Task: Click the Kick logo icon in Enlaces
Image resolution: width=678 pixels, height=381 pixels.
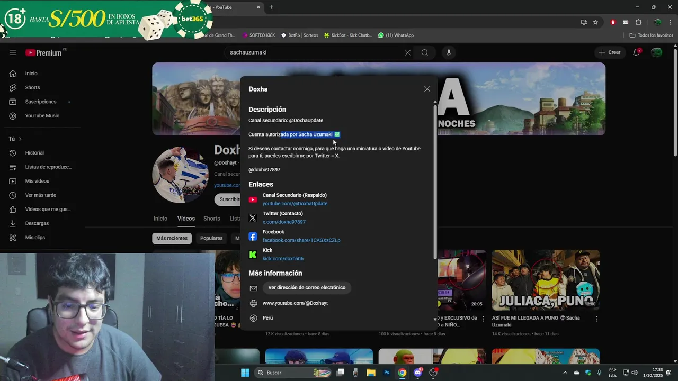Action: (x=253, y=255)
